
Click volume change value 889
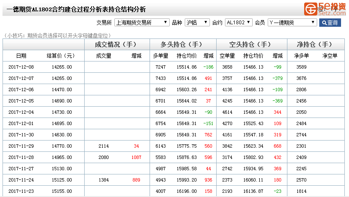point(136,180)
